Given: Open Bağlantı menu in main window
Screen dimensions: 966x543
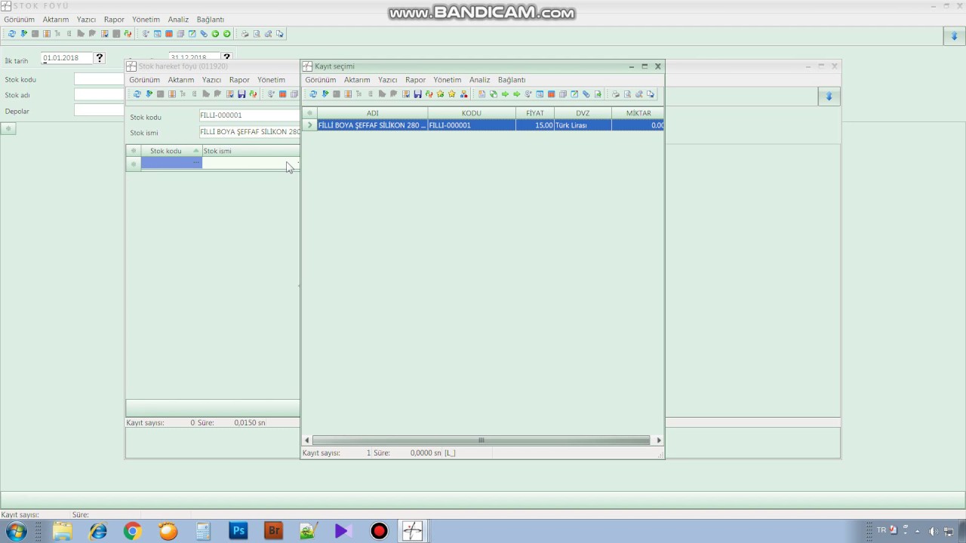Looking at the screenshot, I should point(211,20).
